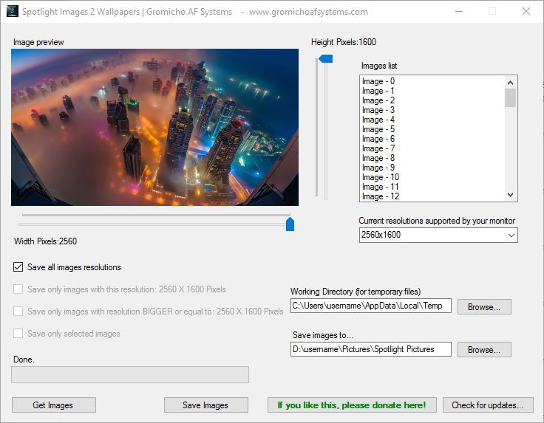Click the images list scrollbar thumb
This screenshot has width=544, height=423.
pyautogui.click(x=510, y=98)
